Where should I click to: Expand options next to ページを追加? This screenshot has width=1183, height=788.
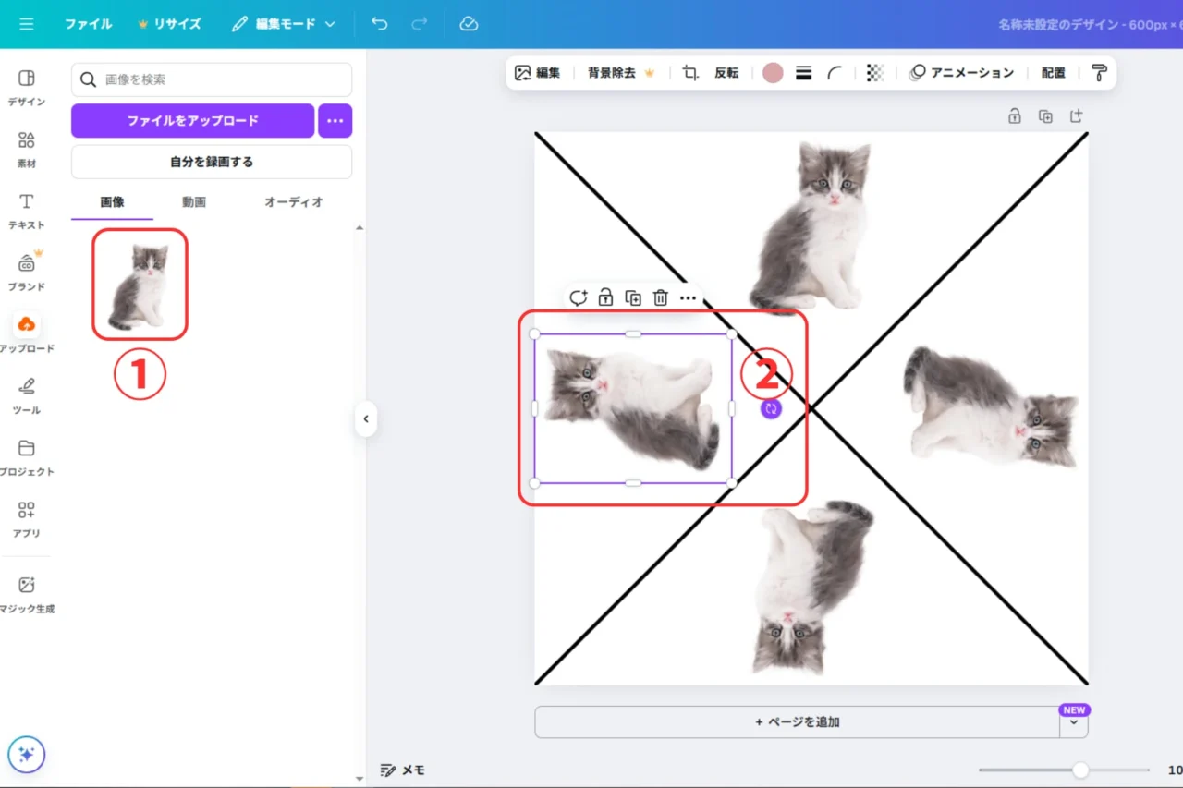tap(1074, 722)
